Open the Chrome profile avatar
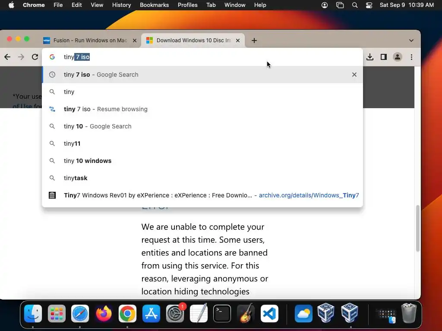This screenshot has height=331, width=442. click(x=398, y=57)
